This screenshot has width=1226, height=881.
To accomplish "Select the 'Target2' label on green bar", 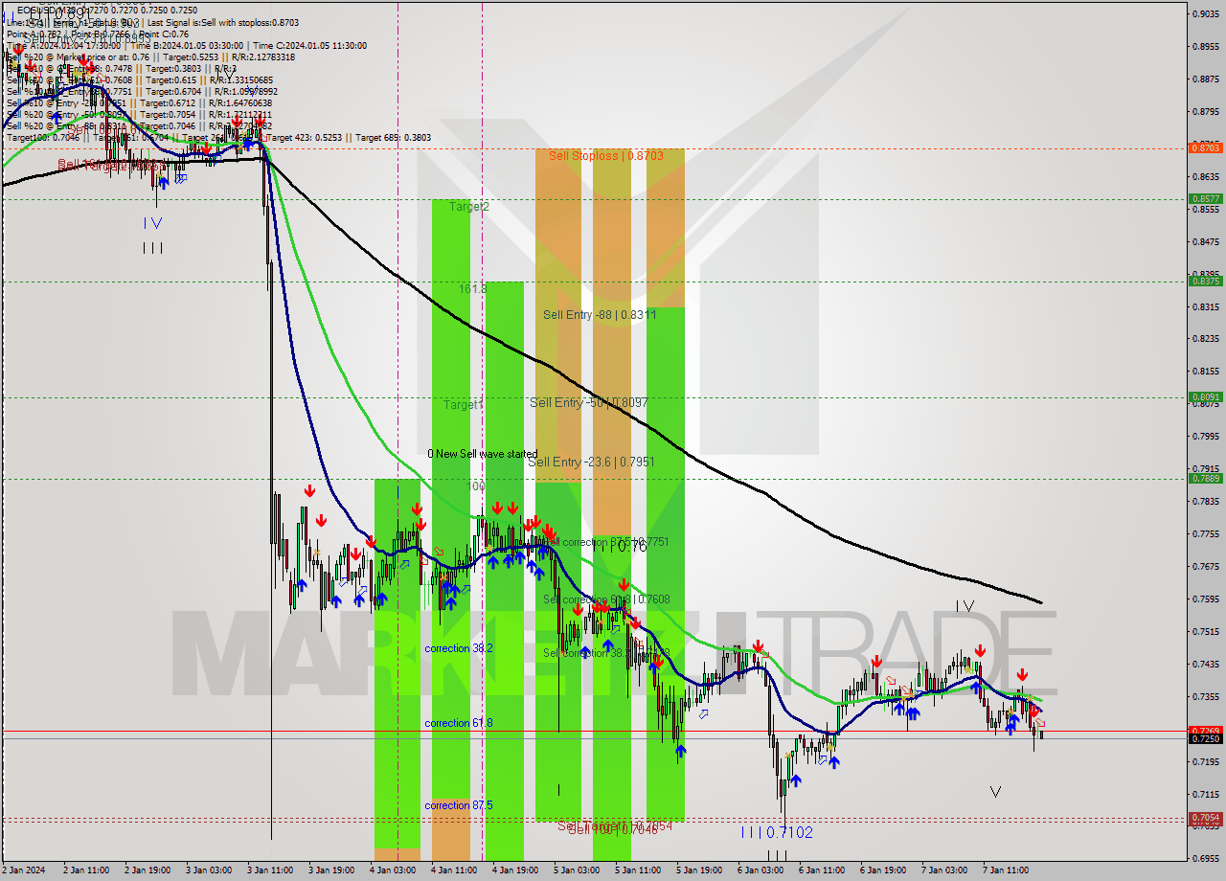I will [x=468, y=207].
